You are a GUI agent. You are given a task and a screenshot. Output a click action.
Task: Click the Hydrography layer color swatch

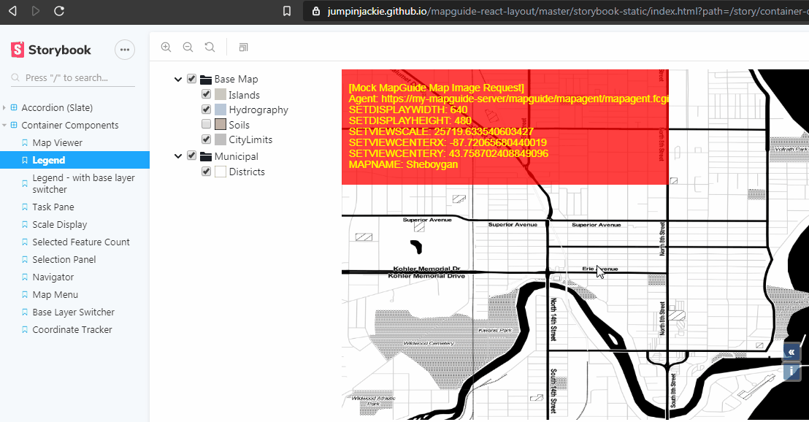[x=220, y=109]
